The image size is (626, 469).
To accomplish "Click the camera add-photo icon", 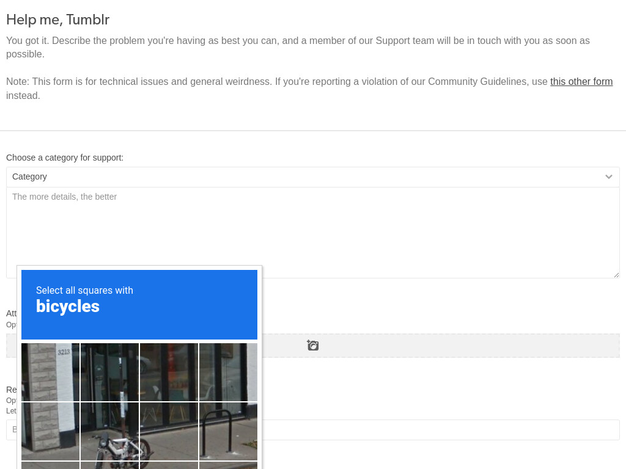I will pyautogui.click(x=312, y=345).
